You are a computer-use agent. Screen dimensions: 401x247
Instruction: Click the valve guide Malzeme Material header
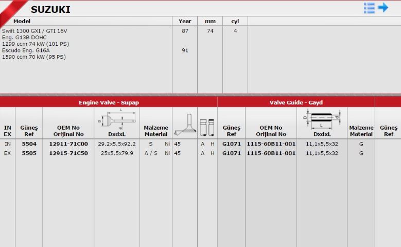361,131
